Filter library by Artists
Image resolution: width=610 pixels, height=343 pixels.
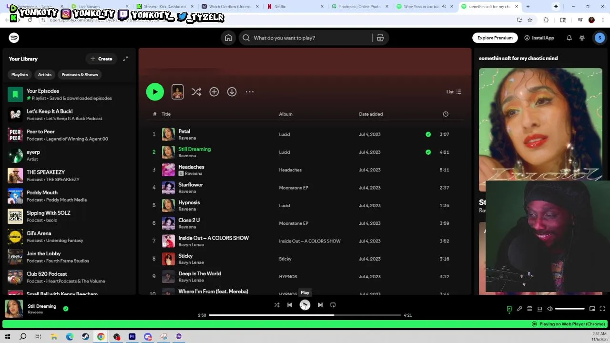(45, 74)
